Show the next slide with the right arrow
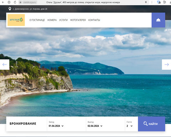Screen dimensions: 171x137 click(166, 65)
